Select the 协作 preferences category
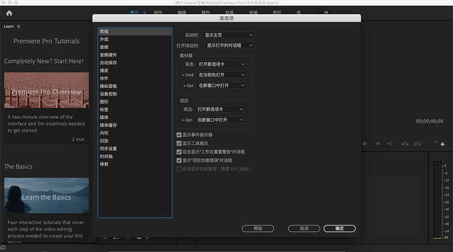Viewport: 453px width, 252px height. coord(135,78)
